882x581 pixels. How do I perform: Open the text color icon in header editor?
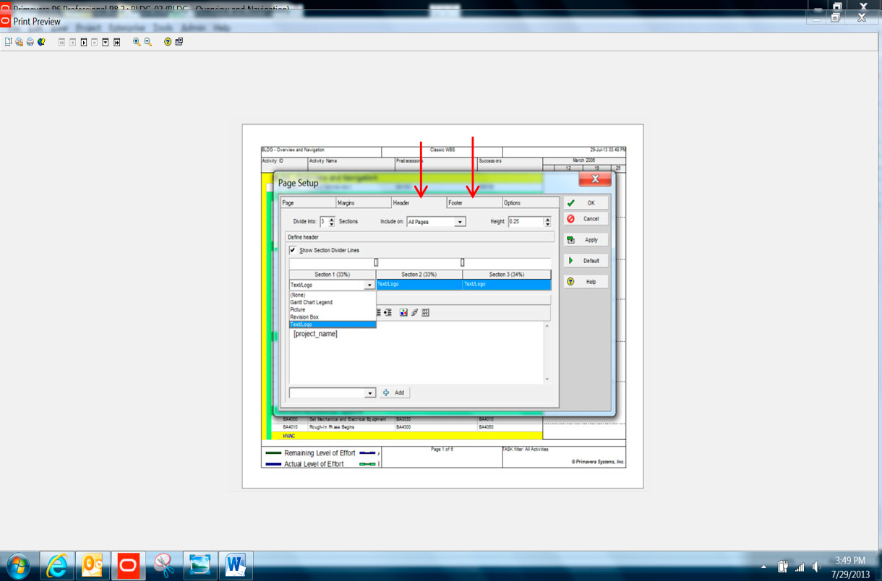[x=403, y=312]
